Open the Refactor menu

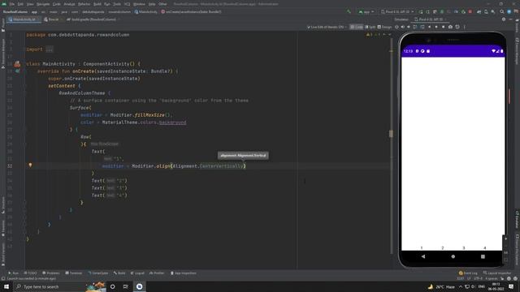click(84, 4)
